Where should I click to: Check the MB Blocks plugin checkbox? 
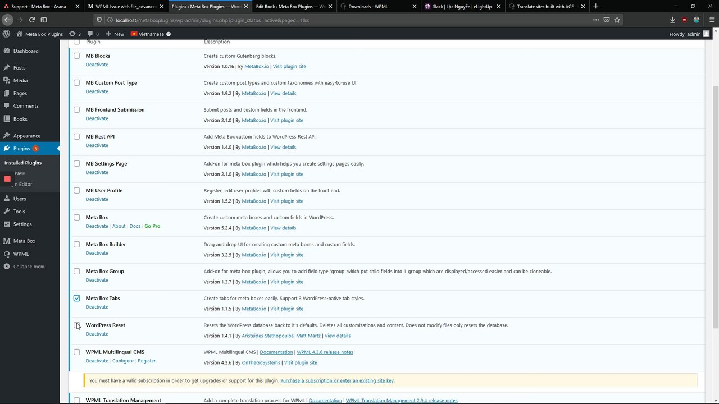click(x=77, y=56)
